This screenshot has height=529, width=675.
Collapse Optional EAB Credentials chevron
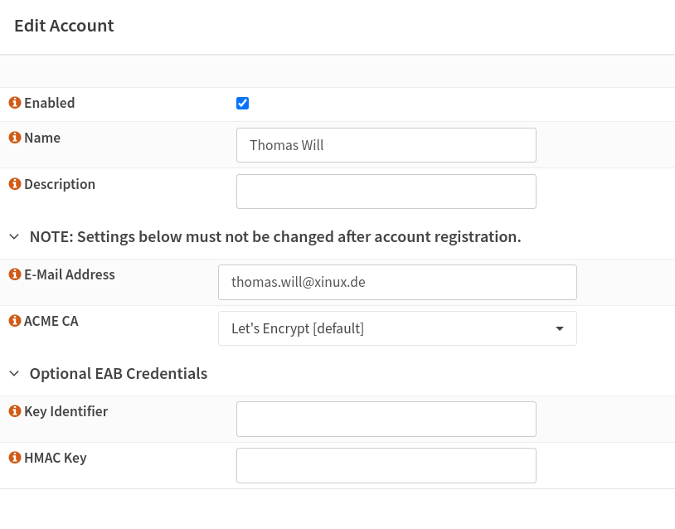(14, 374)
